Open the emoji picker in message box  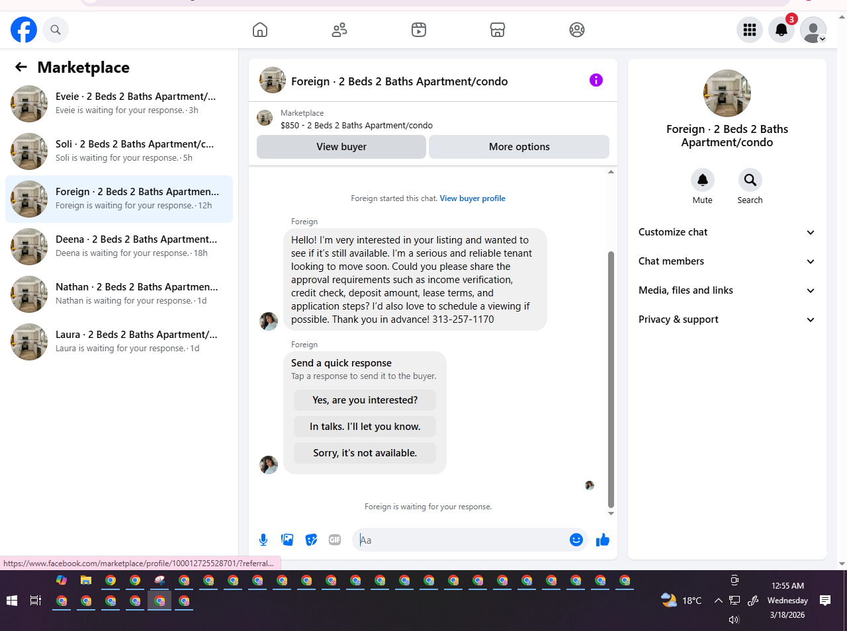pos(576,540)
